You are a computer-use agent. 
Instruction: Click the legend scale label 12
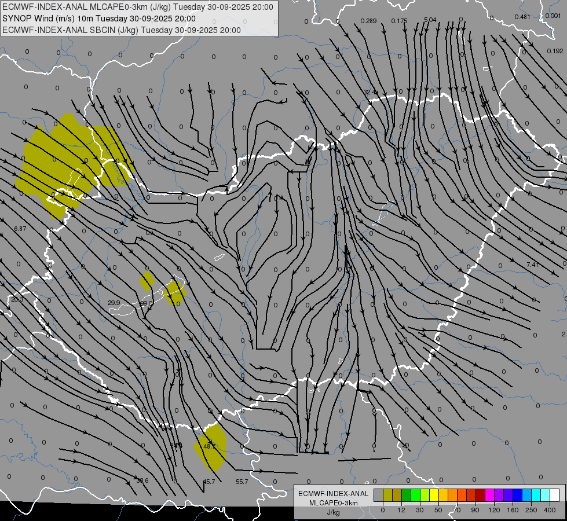pyautogui.click(x=401, y=510)
